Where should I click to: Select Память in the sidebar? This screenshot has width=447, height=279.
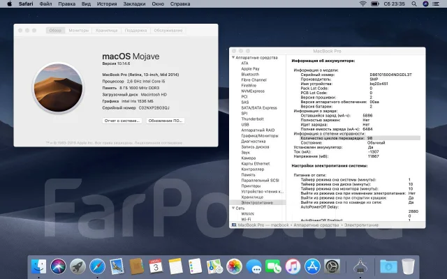pyautogui.click(x=248, y=175)
